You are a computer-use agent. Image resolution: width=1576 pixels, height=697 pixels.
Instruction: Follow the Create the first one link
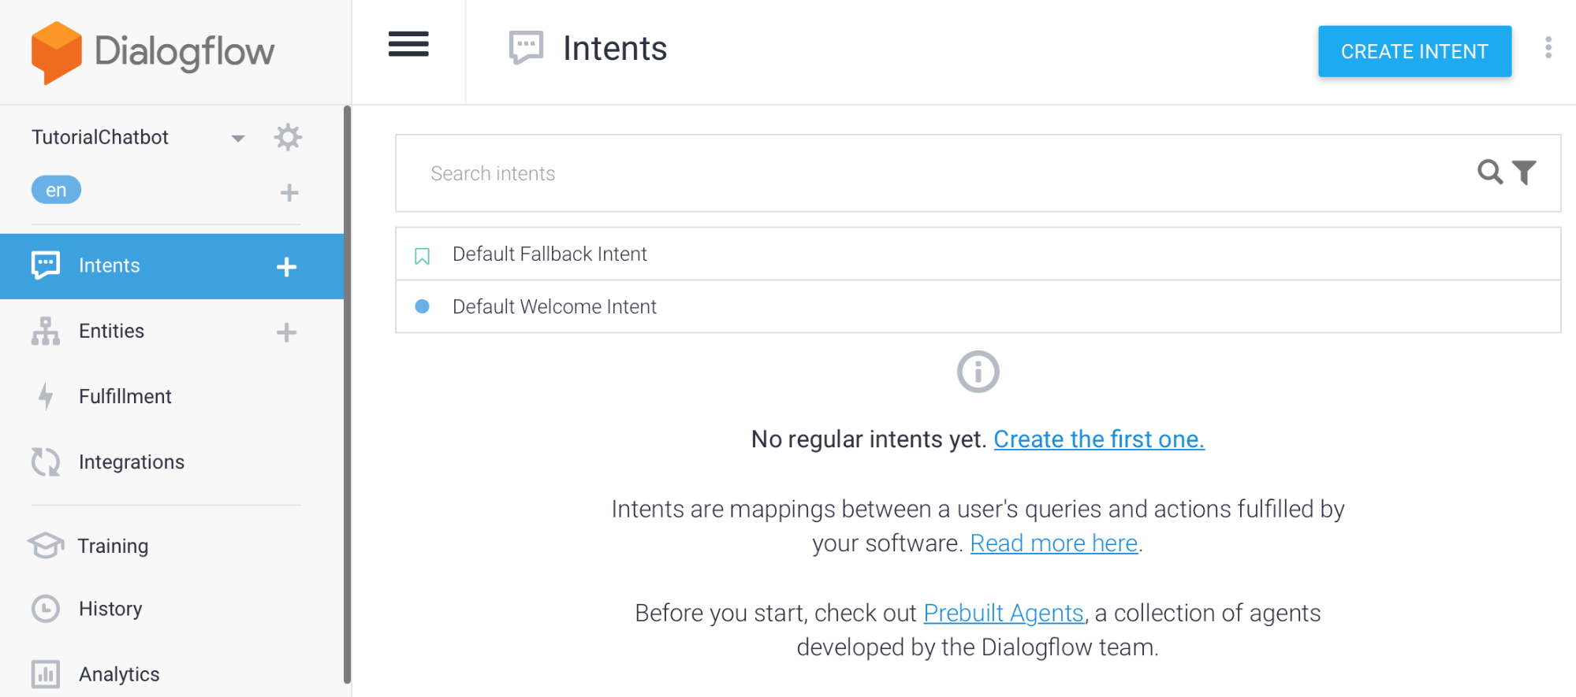tap(1099, 439)
